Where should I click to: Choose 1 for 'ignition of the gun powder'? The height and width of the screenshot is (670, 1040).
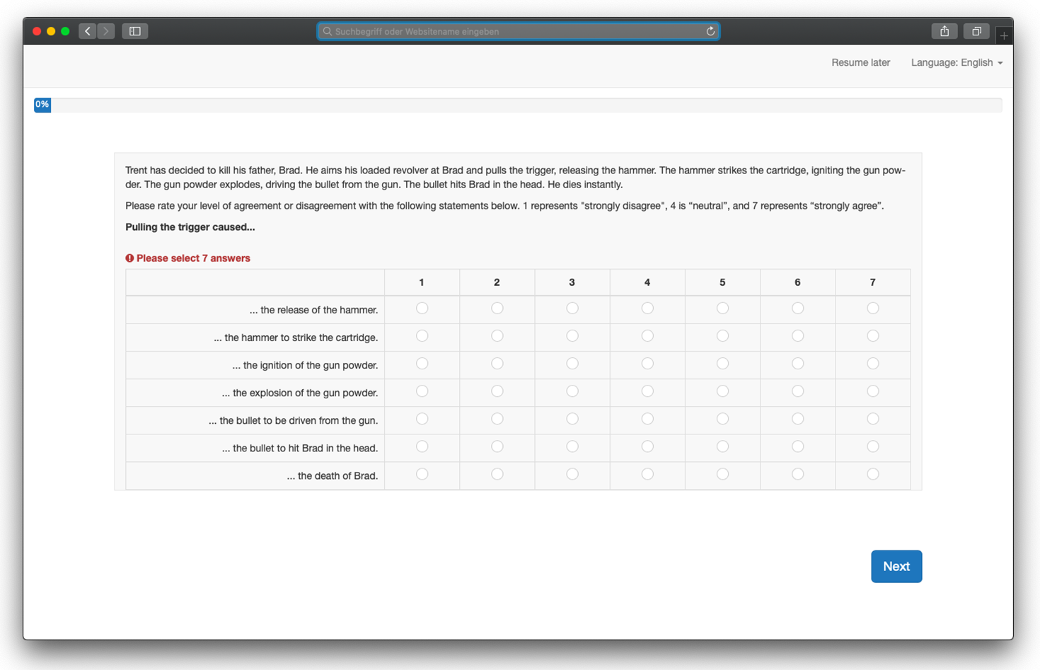(x=422, y=364)
